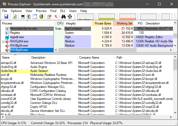Click the 24 416 K working set value
Viewport: 178px width, 126px height.
[x=127, y=33]
